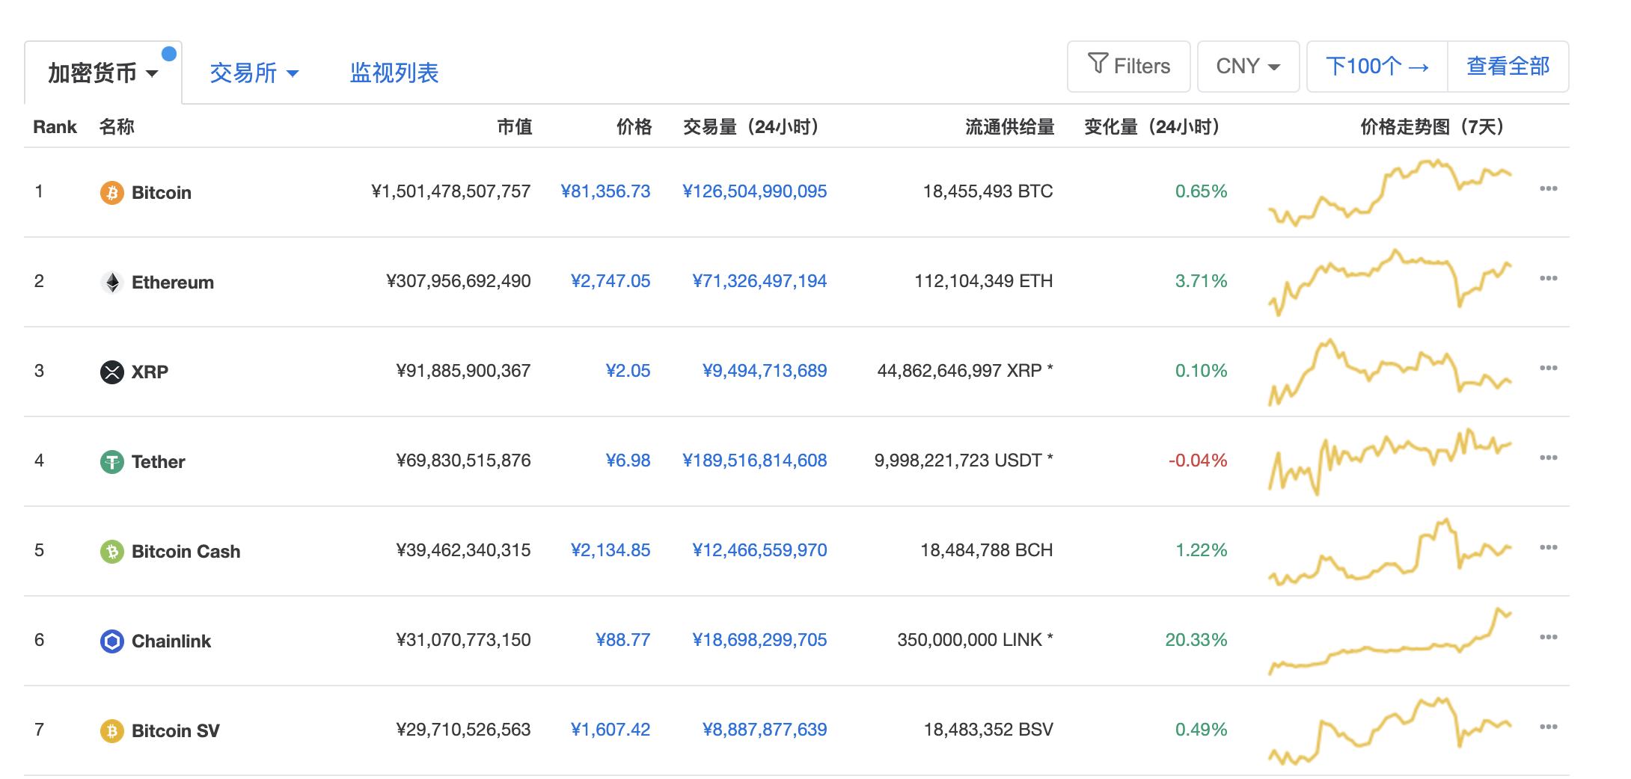
Task: Open the more options menu for Bitcoin row
Action: pyautogui.click(x=1548, y=189)
